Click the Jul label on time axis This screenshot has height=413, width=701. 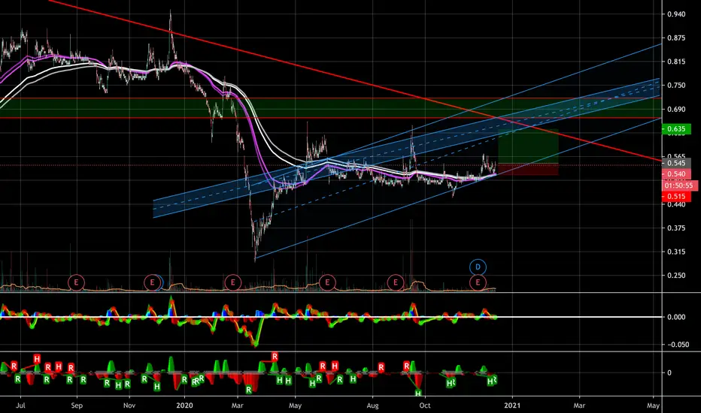[x=20, y=405]
